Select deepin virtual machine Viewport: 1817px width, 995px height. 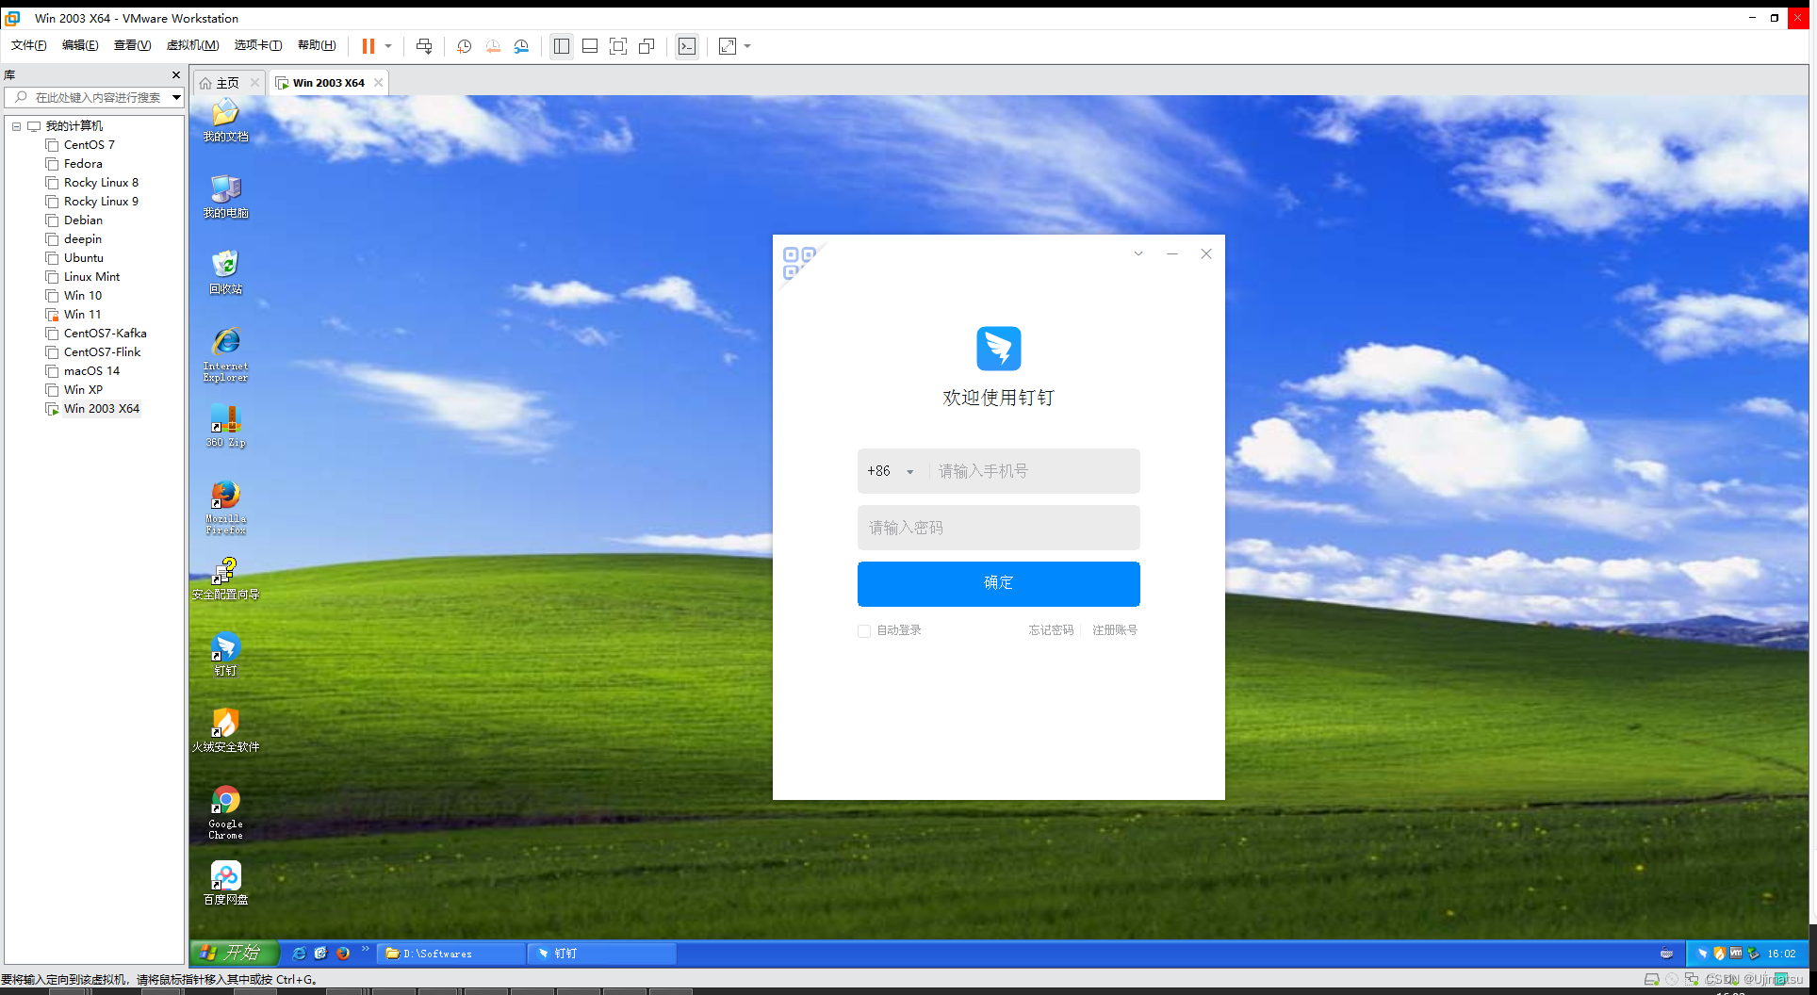click(x=82, y=239)
